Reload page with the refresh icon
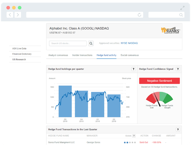Image resolution: width=191 pixels, height=147 pixels. (x=139, y=15)
